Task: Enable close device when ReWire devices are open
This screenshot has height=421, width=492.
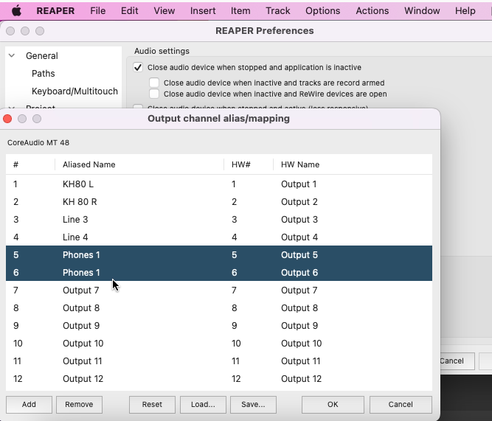Action: point(154,94)
